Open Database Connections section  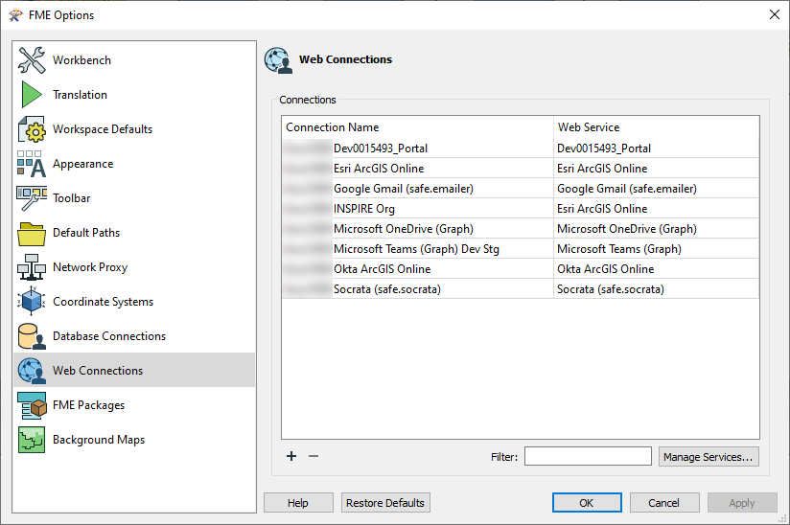pyautogui.click(x=109, y=336)
